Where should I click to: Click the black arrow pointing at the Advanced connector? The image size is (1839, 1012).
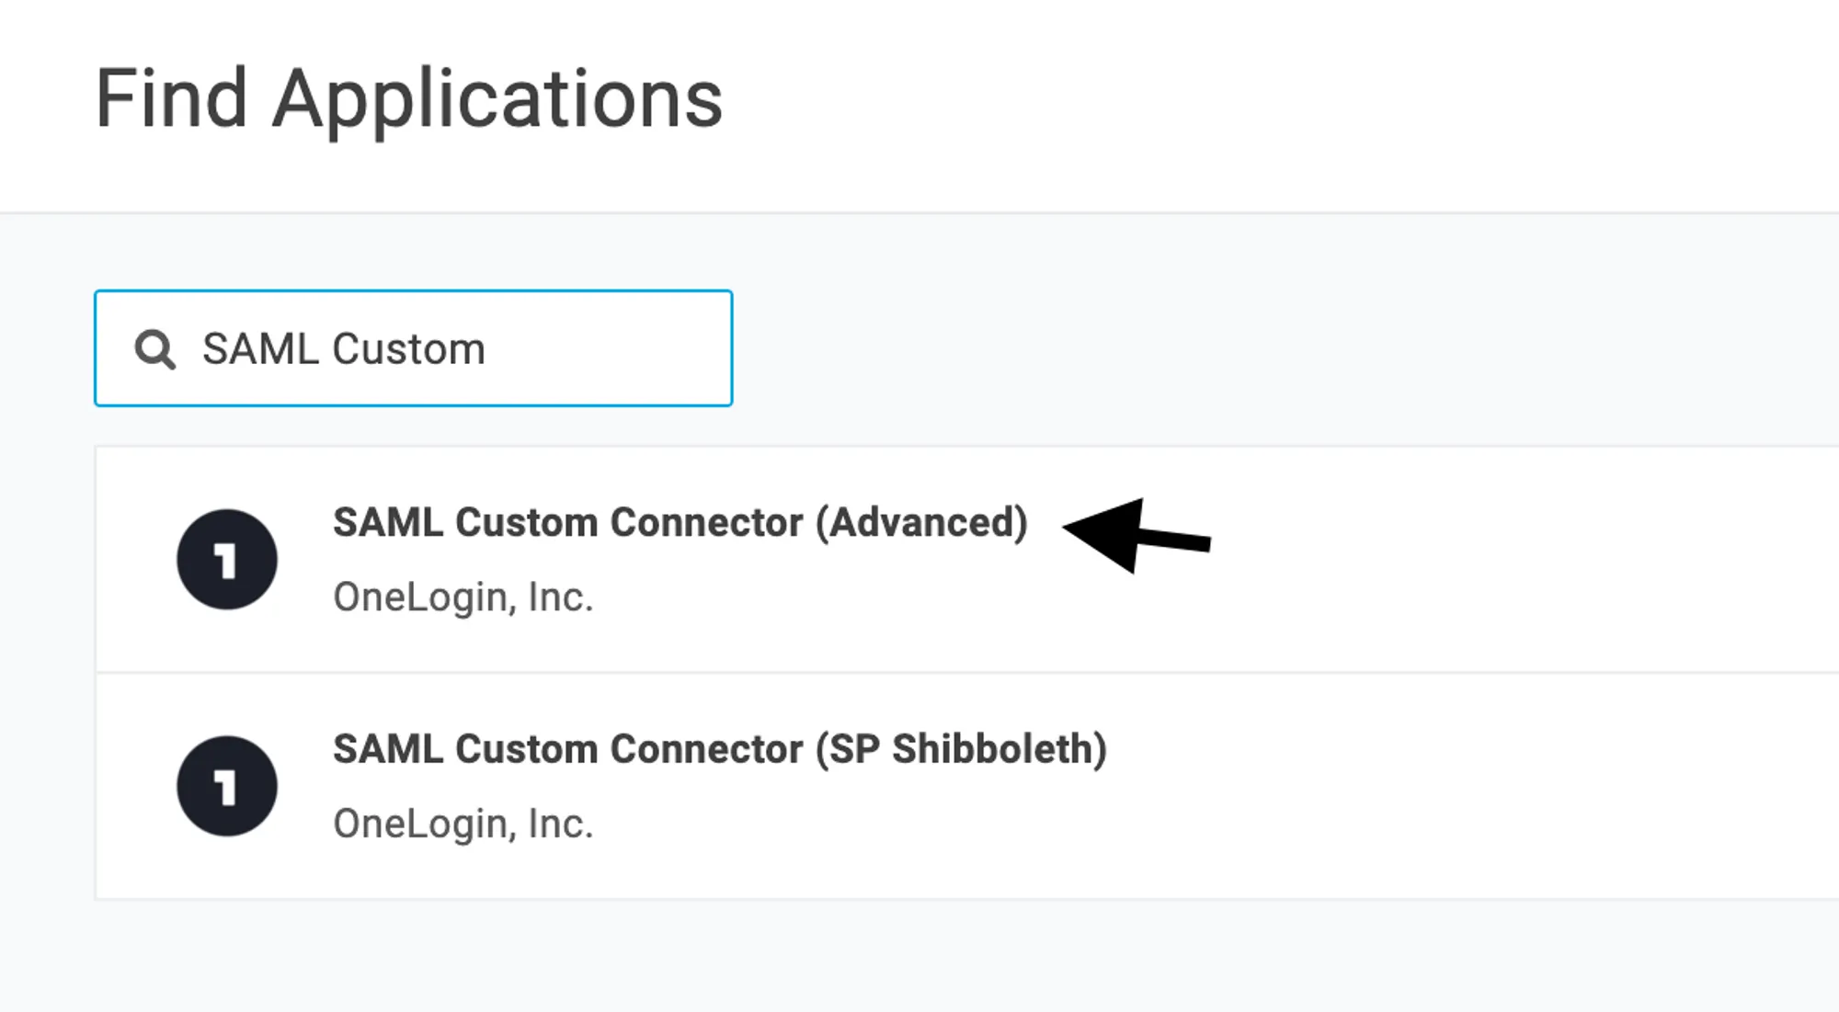click(x=1137, y=536)
